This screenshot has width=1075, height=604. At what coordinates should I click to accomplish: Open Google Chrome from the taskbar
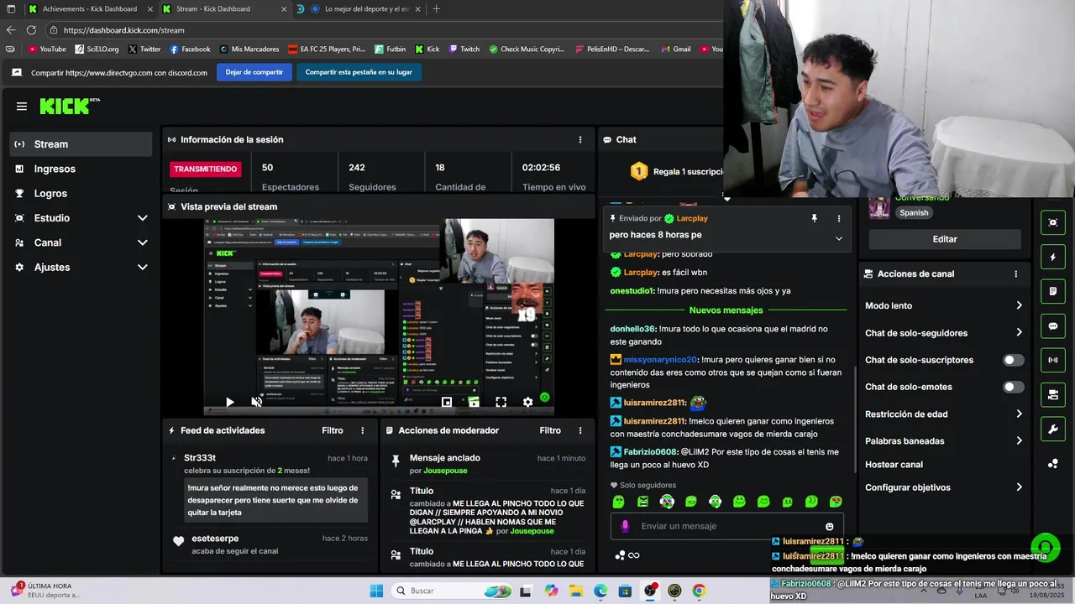(699, 591)
